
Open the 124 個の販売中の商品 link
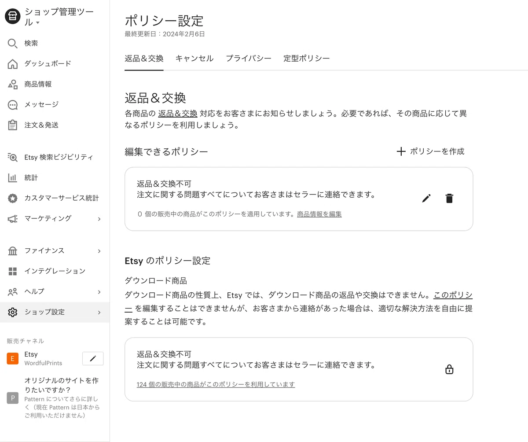(x=216, y=384)
